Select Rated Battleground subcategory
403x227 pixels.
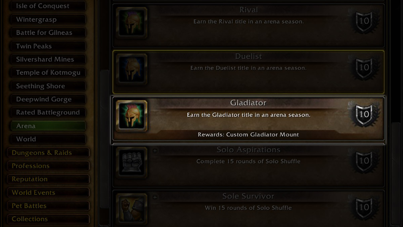[x=48, y=113]
